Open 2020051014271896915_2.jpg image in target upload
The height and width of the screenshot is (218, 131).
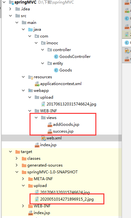click(x=64, y=199)
